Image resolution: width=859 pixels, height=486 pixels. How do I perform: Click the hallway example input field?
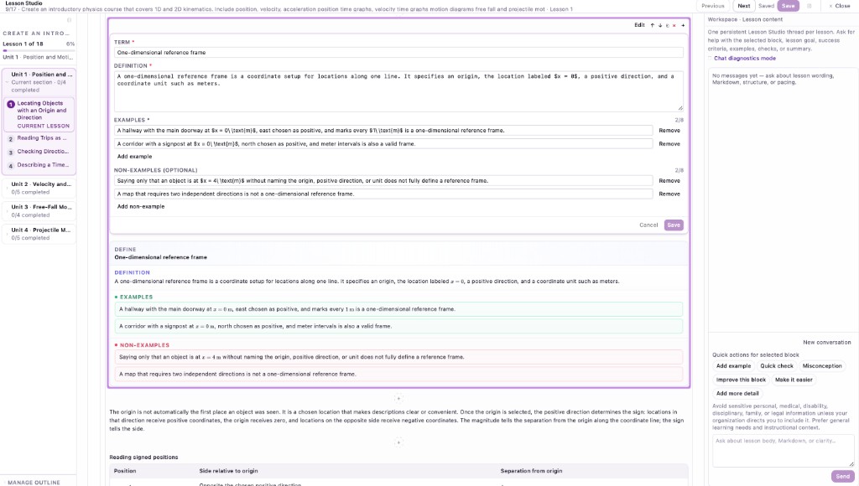383,130
